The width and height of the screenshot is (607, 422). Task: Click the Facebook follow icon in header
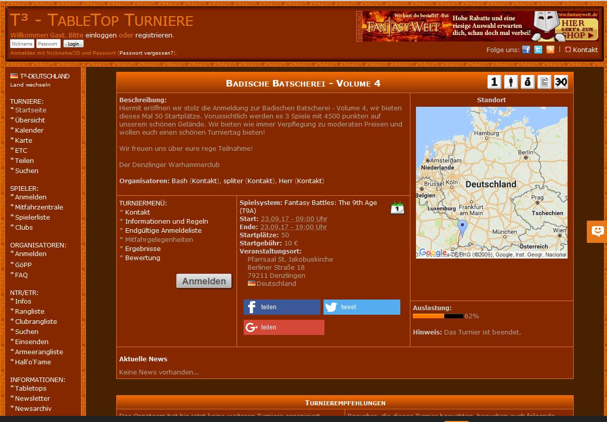pos(526,50)
